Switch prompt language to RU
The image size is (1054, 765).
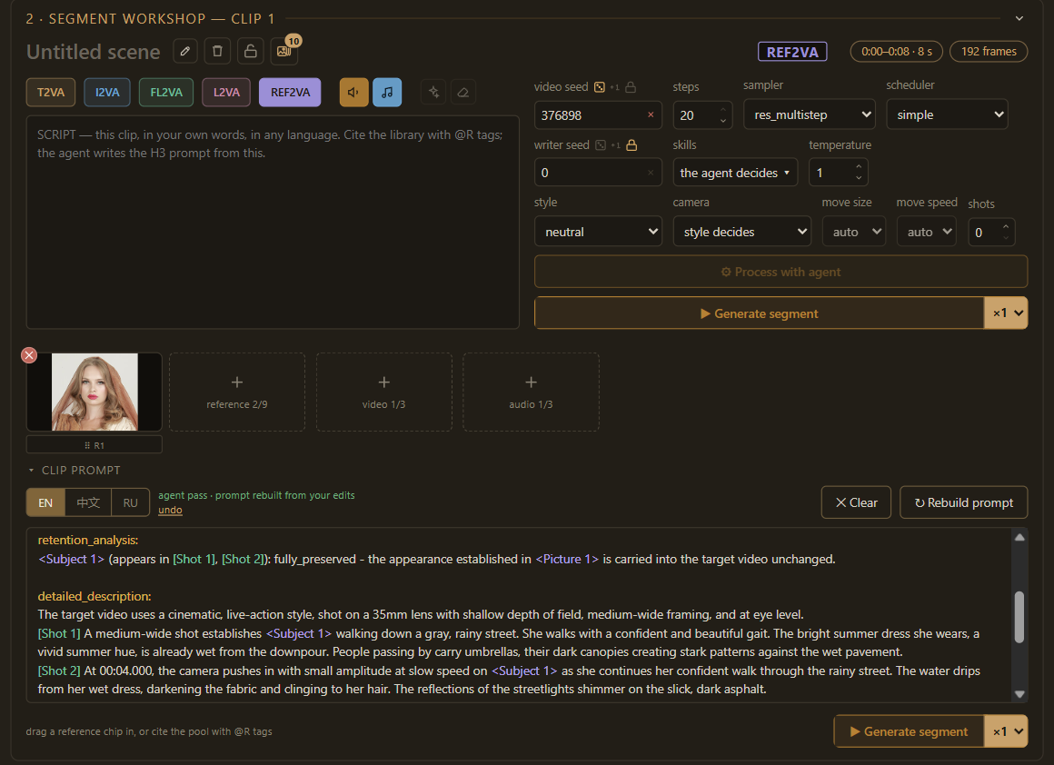(131, 502)
